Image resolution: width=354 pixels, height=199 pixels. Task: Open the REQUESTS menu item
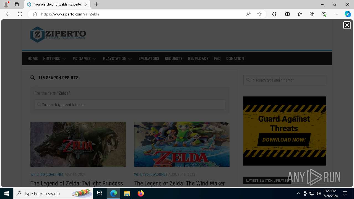point(173,59)
